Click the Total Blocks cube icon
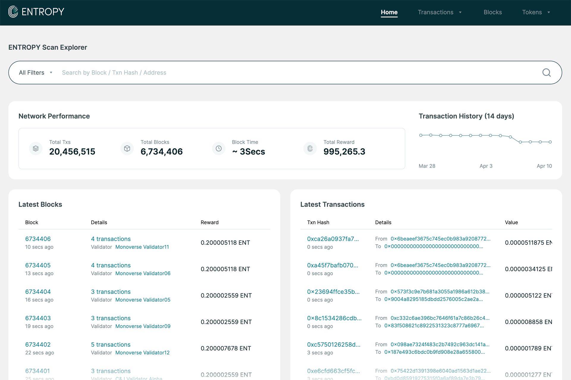 coord(127,148)
